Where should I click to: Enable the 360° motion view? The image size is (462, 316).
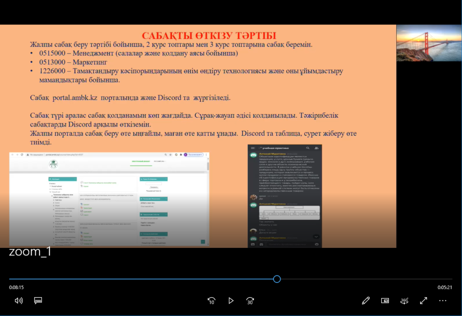click(404, 300)
